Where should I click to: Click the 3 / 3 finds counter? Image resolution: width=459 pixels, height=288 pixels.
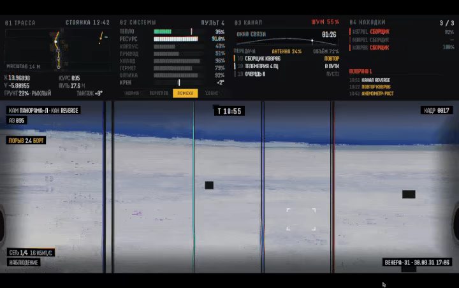(447, 23)
